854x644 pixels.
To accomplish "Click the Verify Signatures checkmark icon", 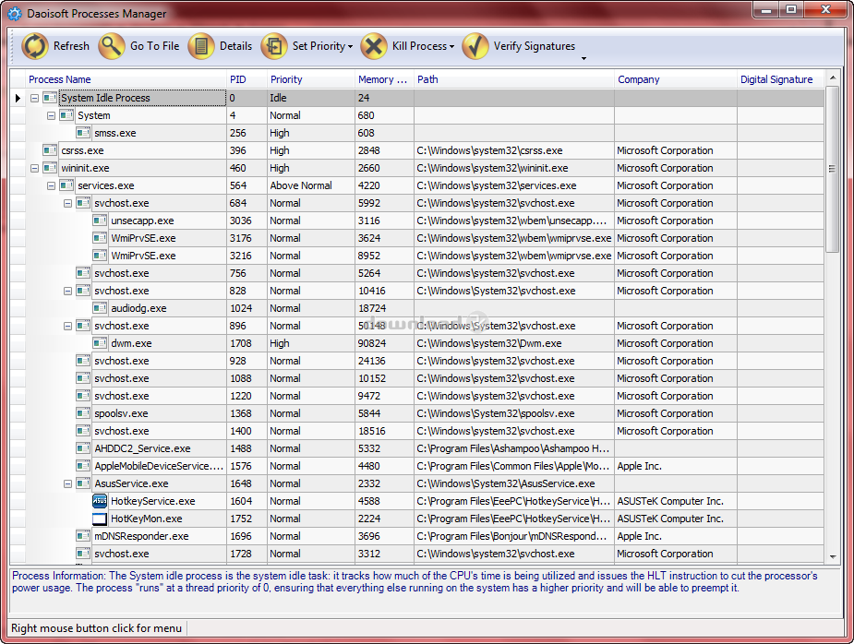I will [x=475, y=46].
